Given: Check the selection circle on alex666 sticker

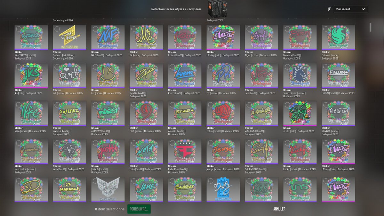Looking at the screenshot, I should tap(326, 105).
